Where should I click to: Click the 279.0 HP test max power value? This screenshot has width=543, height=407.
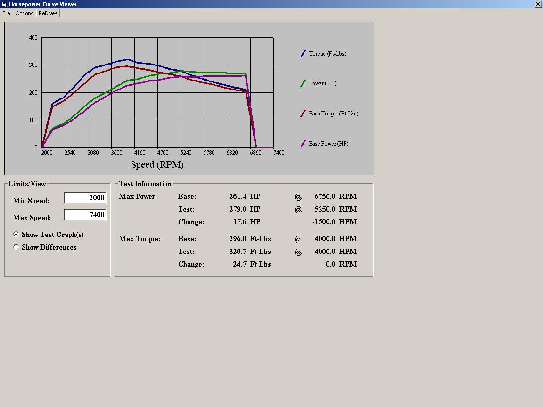(x=238, y=209)
